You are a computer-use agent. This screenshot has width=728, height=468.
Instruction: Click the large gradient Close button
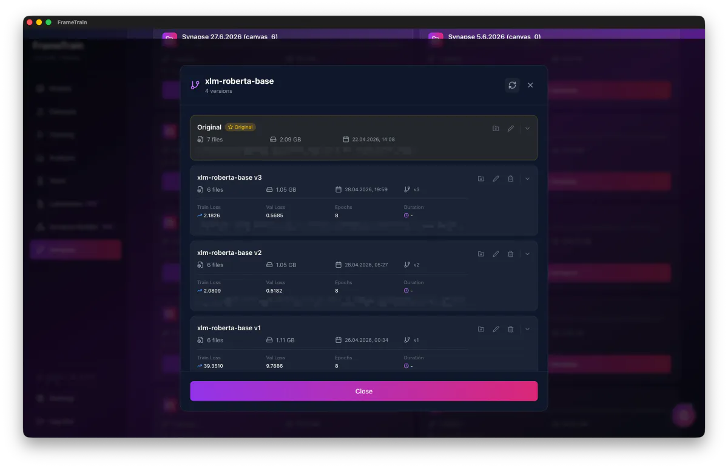click(363, 391)
